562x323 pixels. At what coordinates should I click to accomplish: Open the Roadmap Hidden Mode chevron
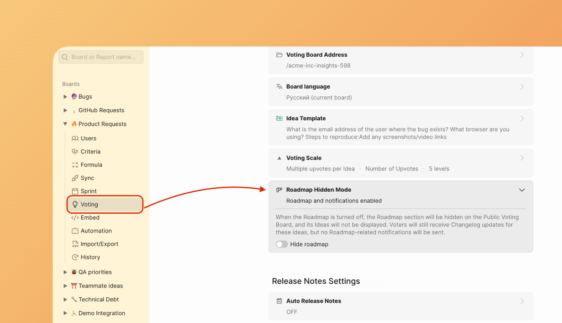[x=522, y=190]
